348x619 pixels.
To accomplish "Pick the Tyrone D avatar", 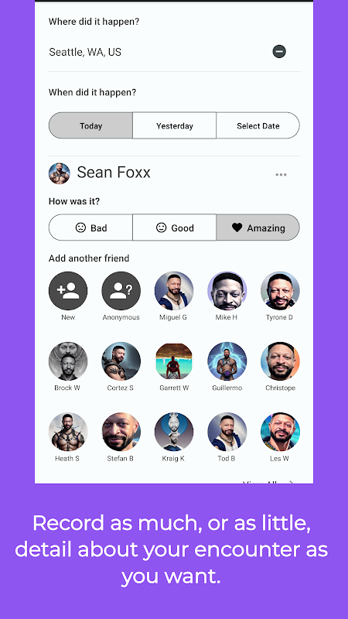I will click(x=280, y=291).
